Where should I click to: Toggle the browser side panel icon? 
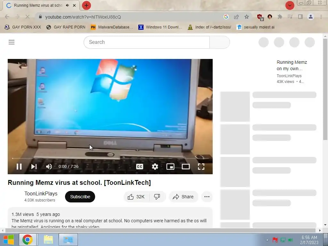coord(300,17)
